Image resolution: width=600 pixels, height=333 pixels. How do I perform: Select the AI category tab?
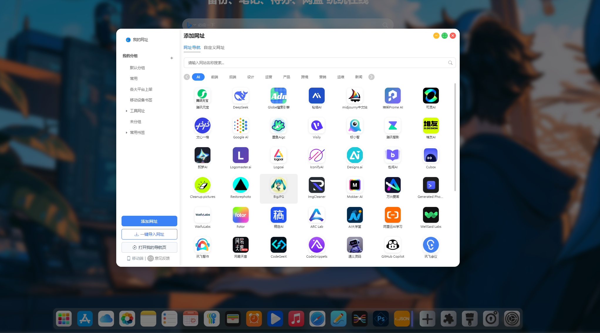(198, 77)
